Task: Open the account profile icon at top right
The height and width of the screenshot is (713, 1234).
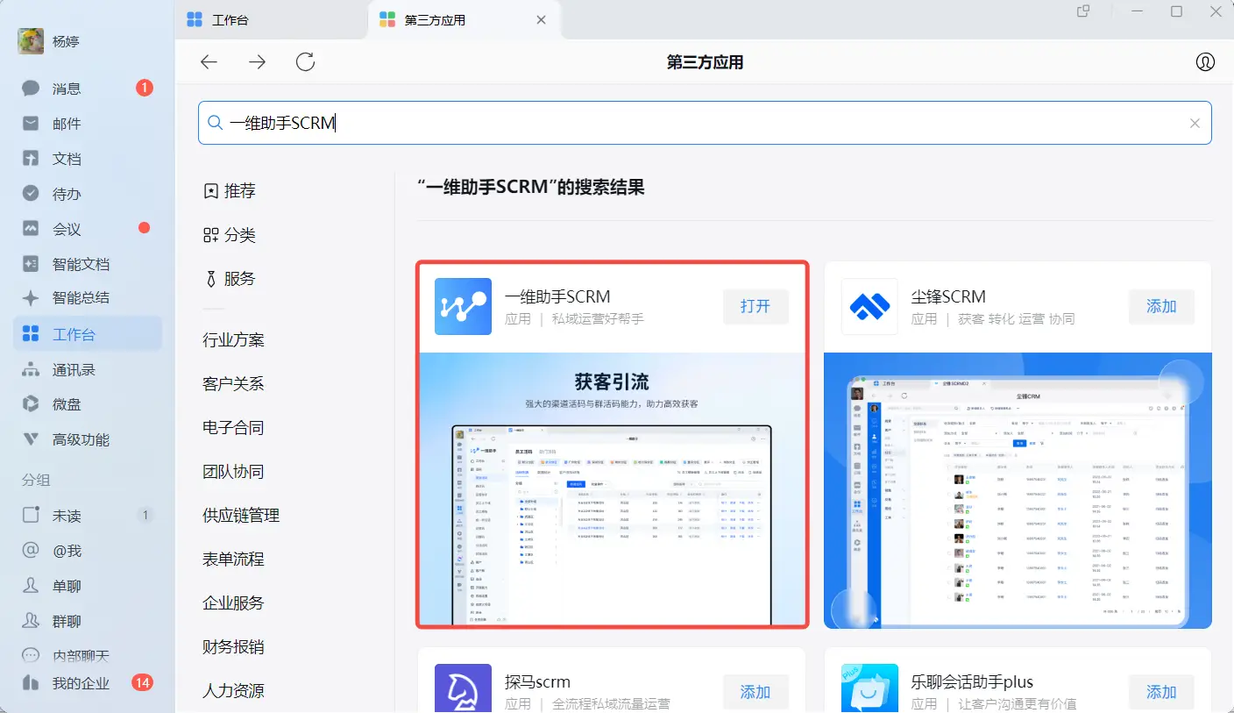Action: pyautogui.click(x=1205, y=62)
